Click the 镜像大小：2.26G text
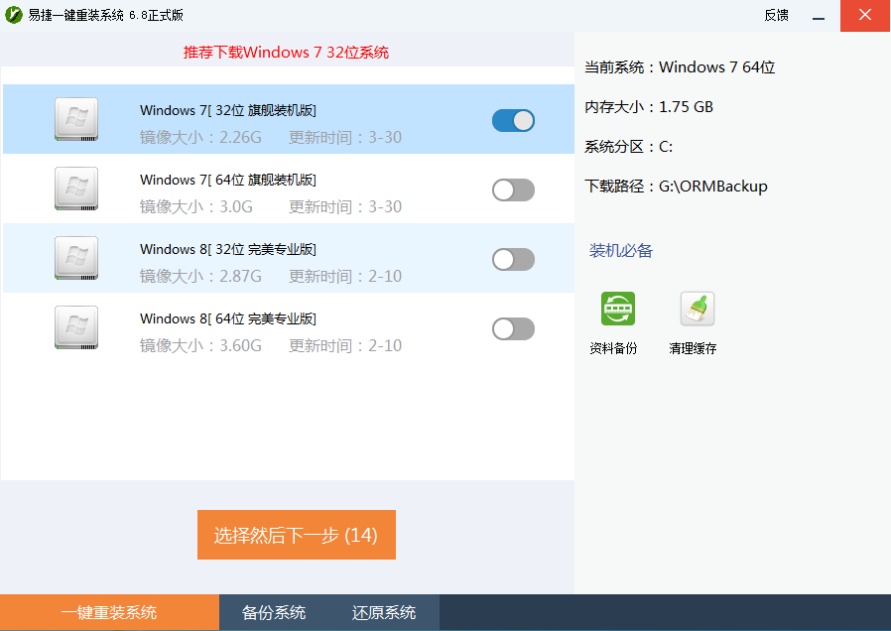This screenshot has width=891, height=631. pyautogui.click(x=200, y=138)
